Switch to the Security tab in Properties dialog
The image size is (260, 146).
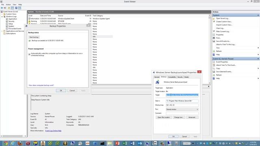pos(180,77)
